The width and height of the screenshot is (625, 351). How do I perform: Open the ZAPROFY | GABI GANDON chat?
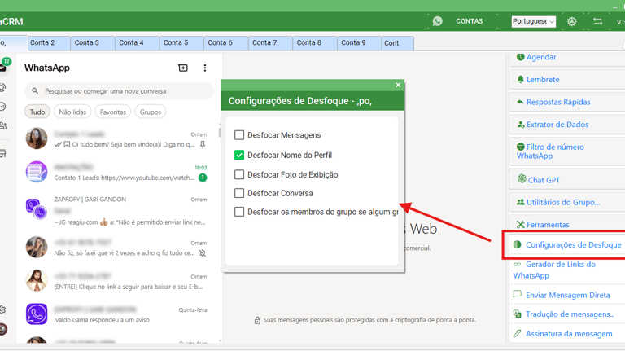117,210
